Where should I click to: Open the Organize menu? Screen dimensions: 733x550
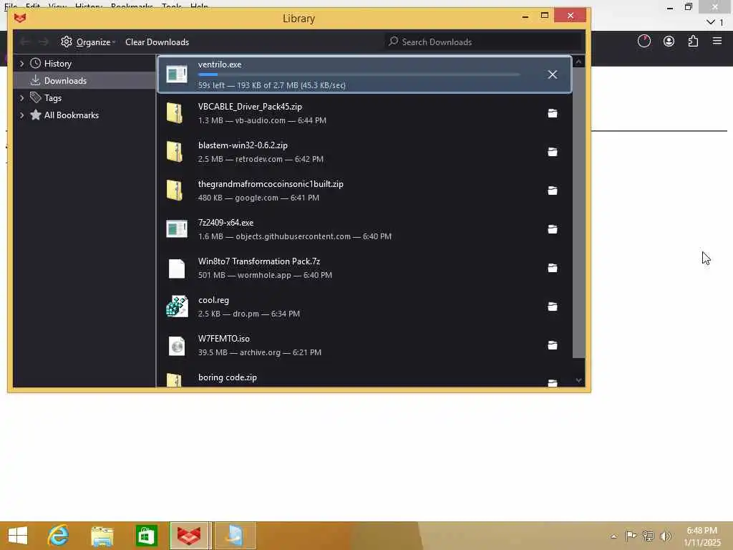[x=88, y=42]
